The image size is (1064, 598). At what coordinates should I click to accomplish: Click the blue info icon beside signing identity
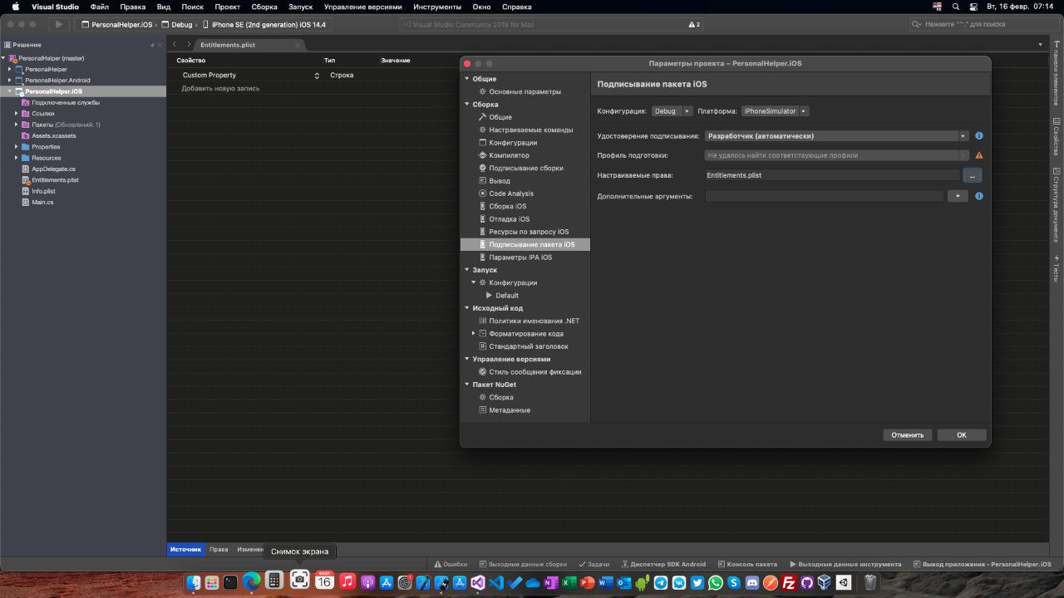click(979, 136)
